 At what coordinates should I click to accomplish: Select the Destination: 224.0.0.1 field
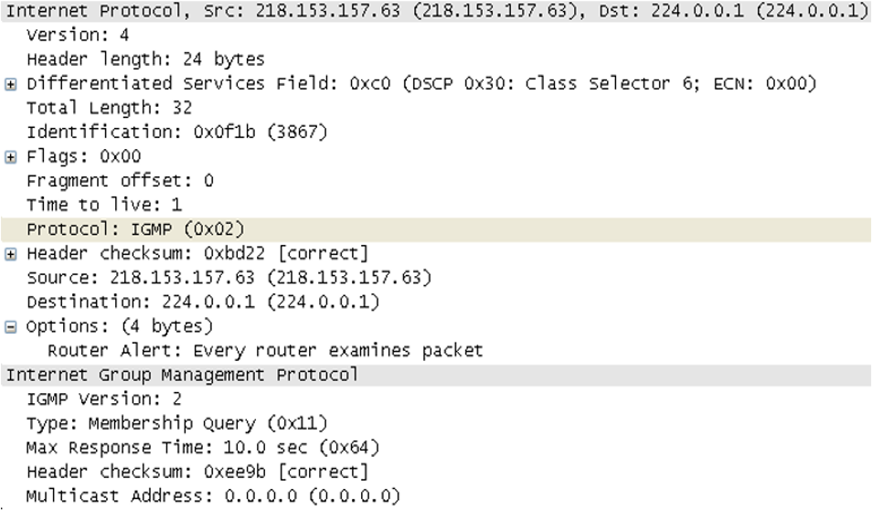coord(203,302)
